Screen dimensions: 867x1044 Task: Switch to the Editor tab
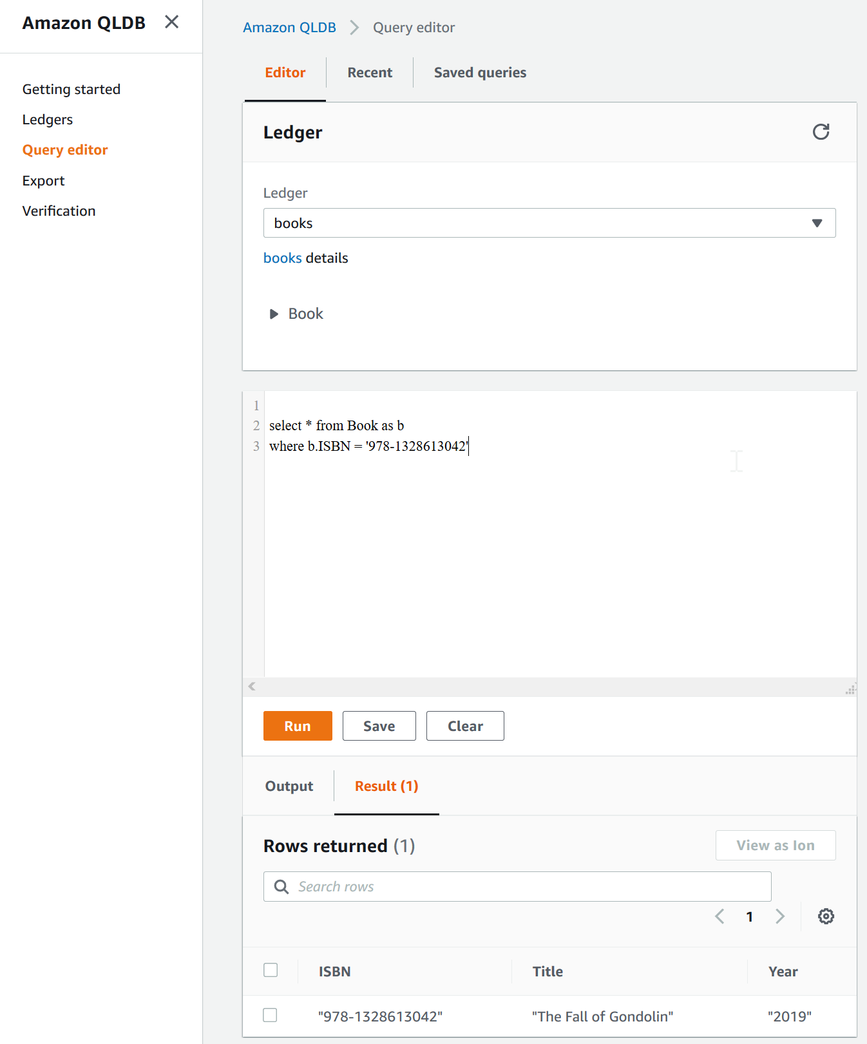[x=285, y=73]
